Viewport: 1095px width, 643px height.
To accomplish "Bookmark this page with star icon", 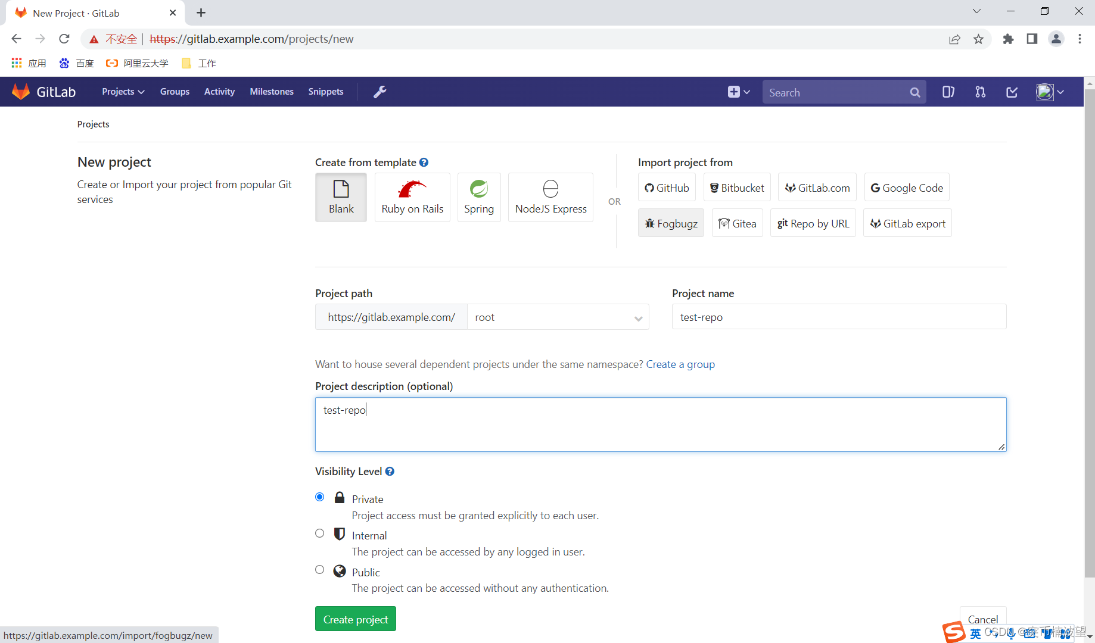I will click(x=978, y=39).
